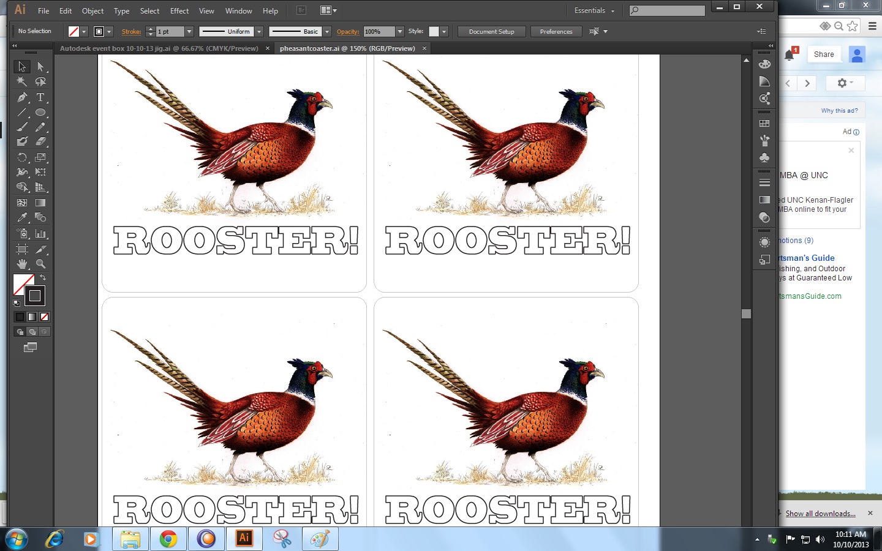Select the Ellipse tool
Image resolution: width=882 pixels, height=551 pixels.
click(x=40, y=113)
